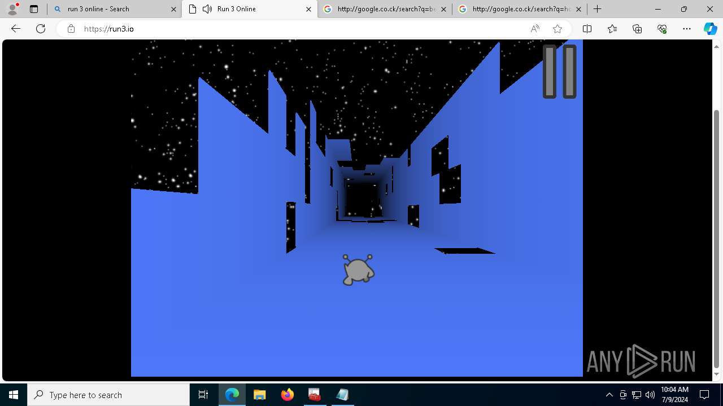This screenshot has height=406, width=723.
Task: Open Edge Settings and more menu
Action: point(687,29)
